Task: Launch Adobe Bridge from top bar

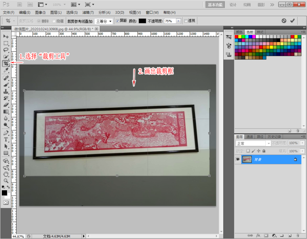Action: click(x=20, y=5)
